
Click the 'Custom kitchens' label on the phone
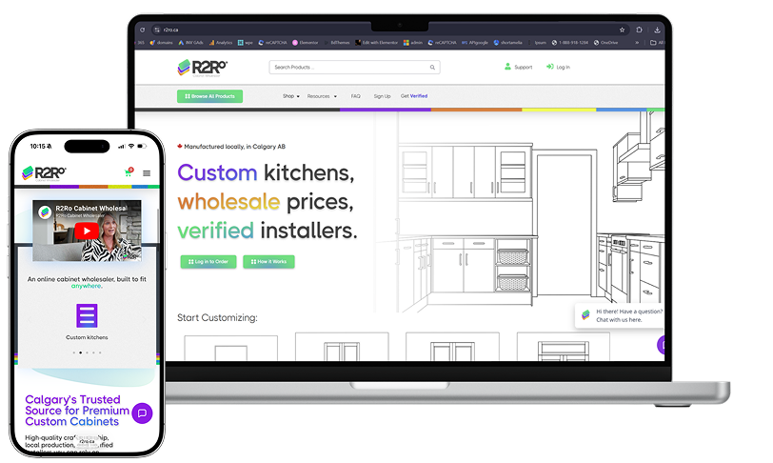[x=87, y=337]
